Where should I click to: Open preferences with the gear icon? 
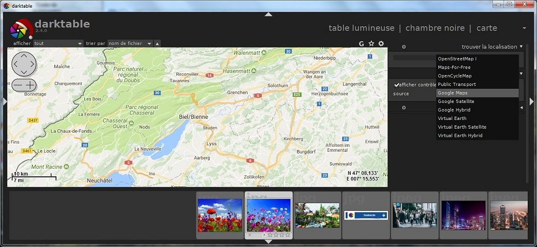coord(381,43)
